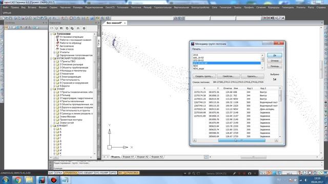Viewport: 328px width, 184px height.
Task: Click Свойства... button in dialog
Action: click(x=228, y=76)
